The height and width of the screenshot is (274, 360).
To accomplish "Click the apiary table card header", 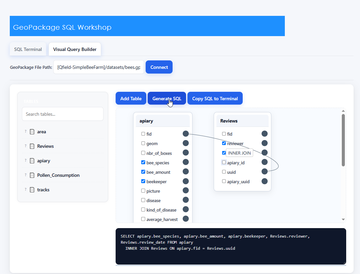I will click(163, 121).
